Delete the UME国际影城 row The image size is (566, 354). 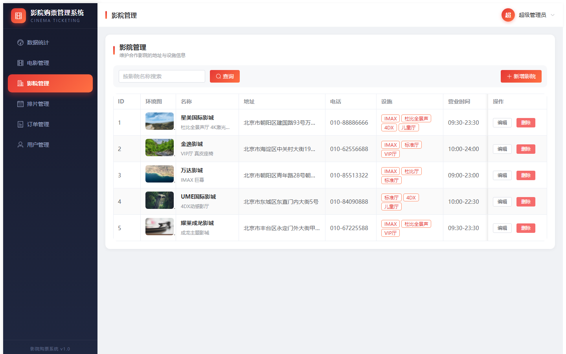[x=526, y=202]
